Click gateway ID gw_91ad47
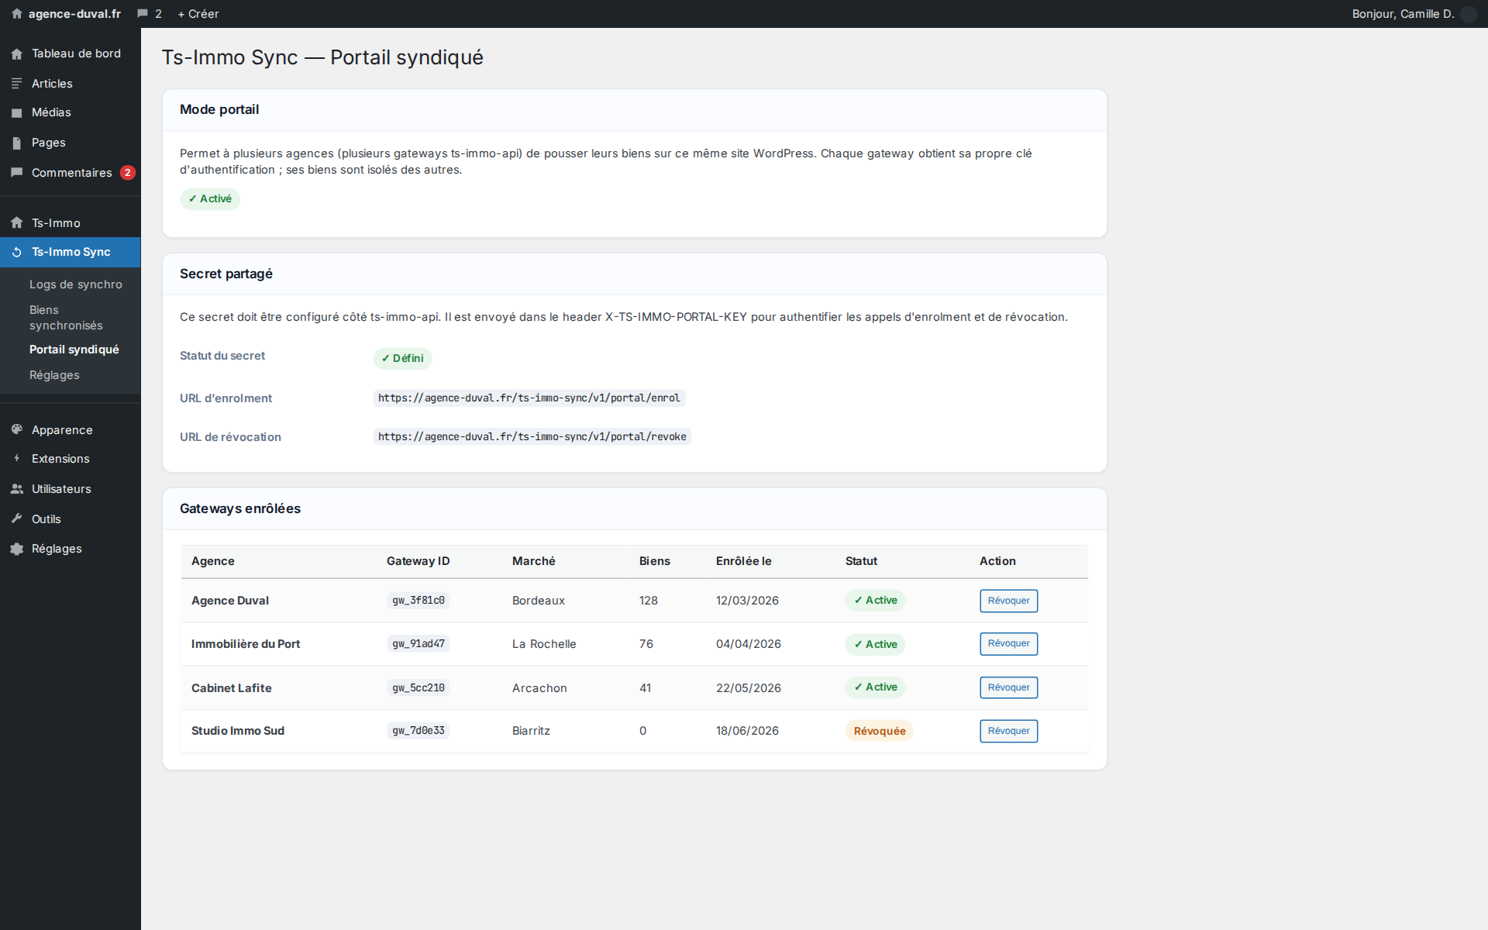 tap(418, 644)
